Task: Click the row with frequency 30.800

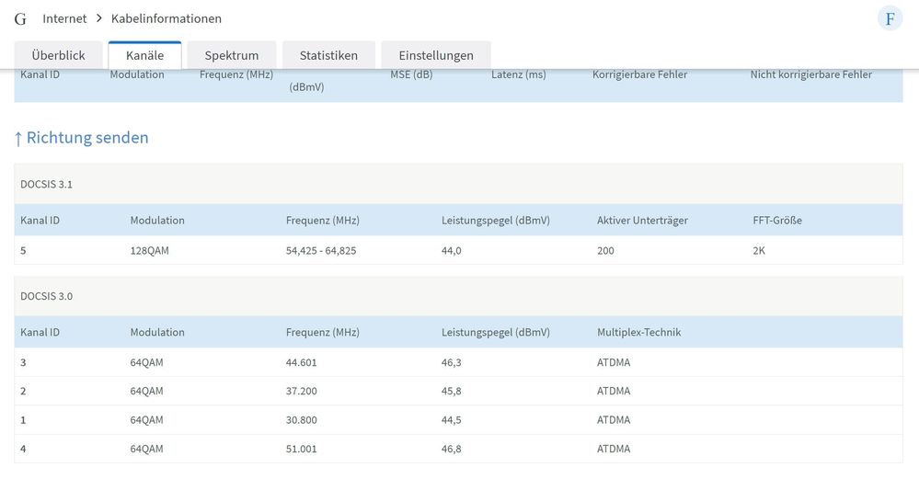Action: 301,420
